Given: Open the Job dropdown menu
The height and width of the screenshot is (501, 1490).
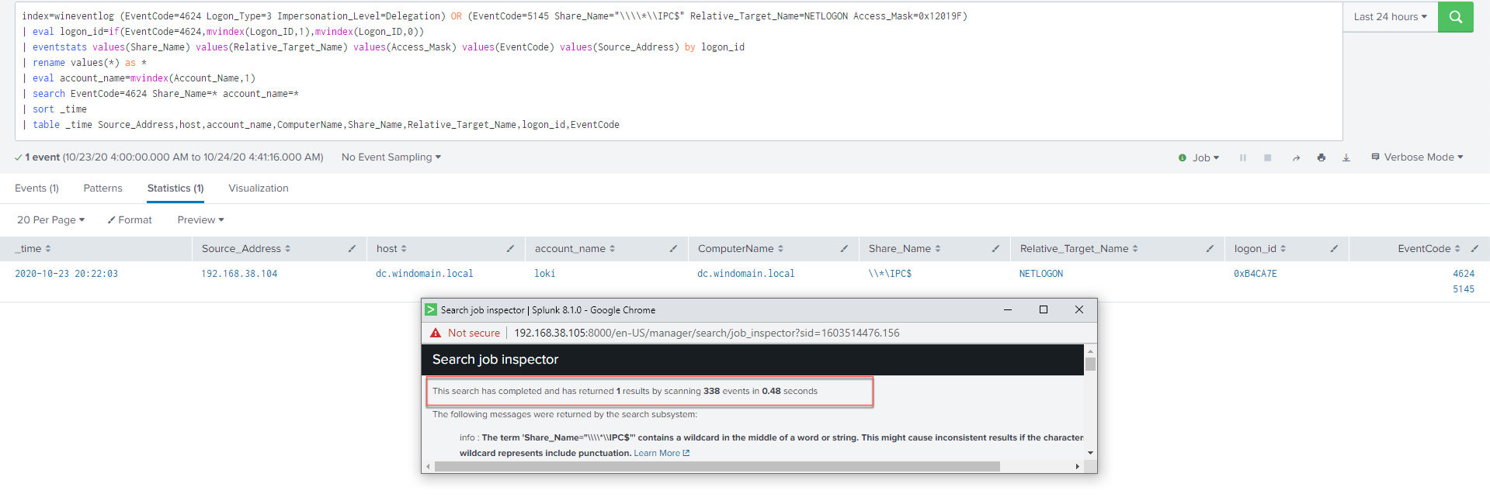Looking at the screenshot, I should 1199,157.
